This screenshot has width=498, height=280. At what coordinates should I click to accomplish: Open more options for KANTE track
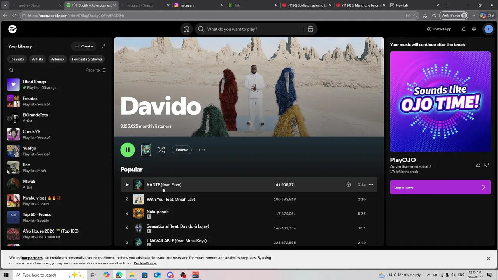pyautogui.click(x=371, y=185)
